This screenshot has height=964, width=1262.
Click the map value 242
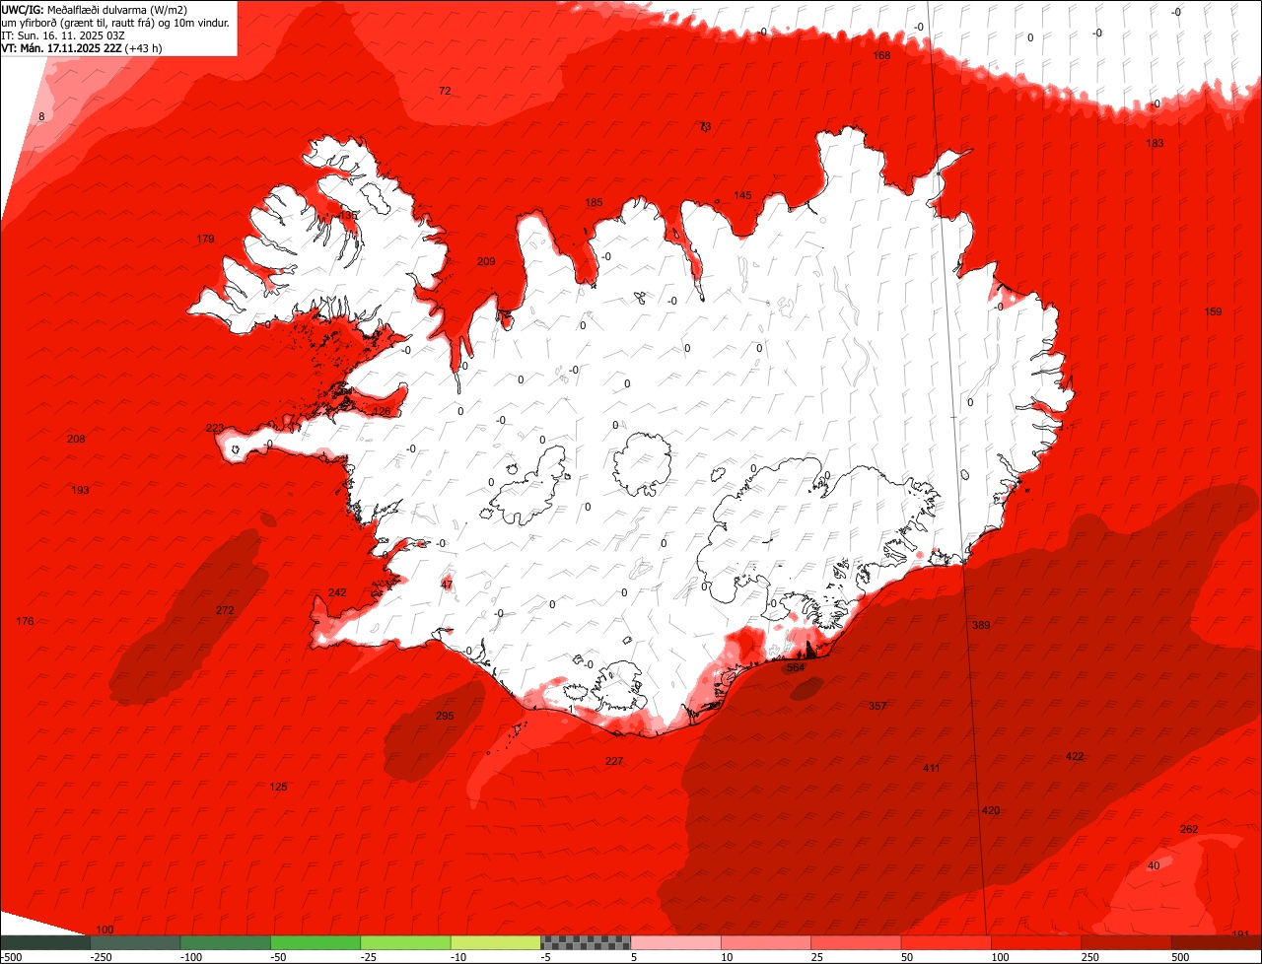point(337,593)
